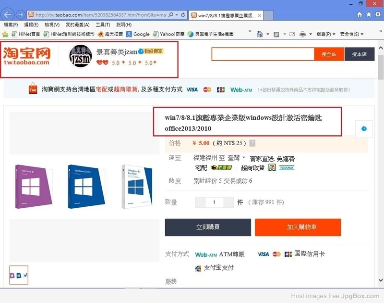Open the 安全性(S) dropdown menu
This screenshot has width=384, height=303.
point(351,34)
